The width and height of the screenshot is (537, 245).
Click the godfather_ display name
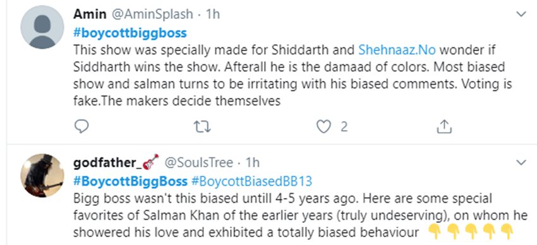coord(107,163)
